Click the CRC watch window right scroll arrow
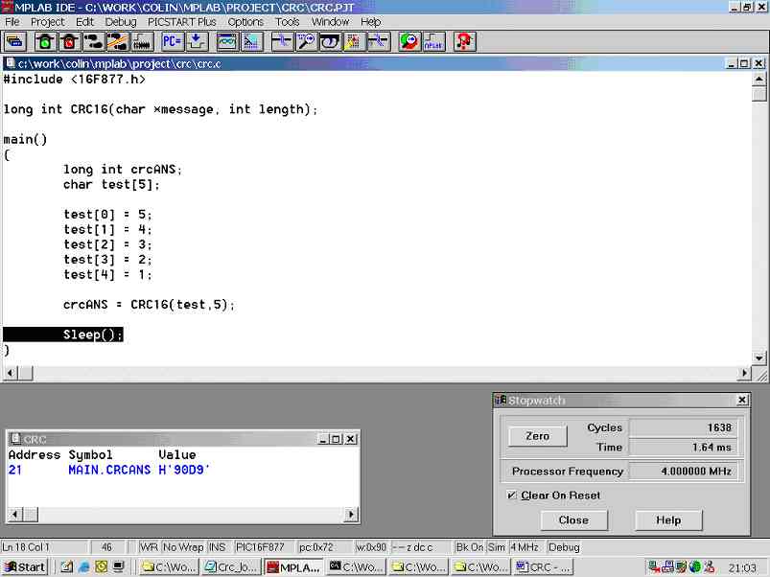The image size is (770, 577). [351, 515]
